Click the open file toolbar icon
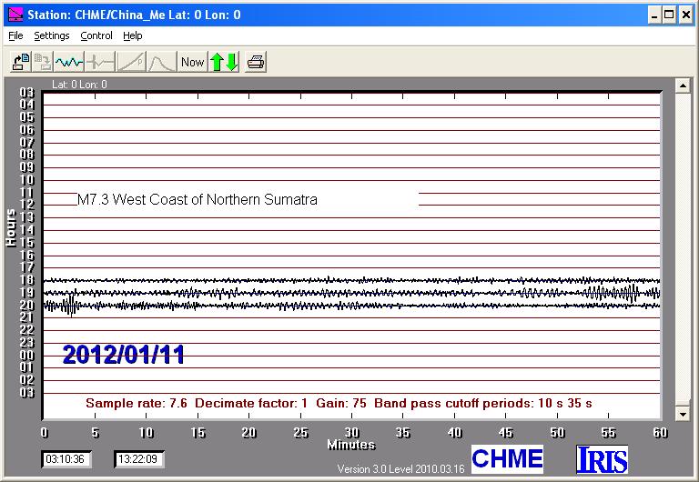 pos(20,62)
